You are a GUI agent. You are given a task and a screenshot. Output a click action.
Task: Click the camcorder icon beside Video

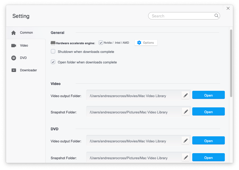click(14, 46)
